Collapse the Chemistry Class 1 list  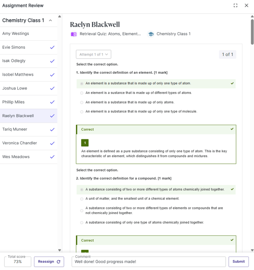tap(51, 21)
